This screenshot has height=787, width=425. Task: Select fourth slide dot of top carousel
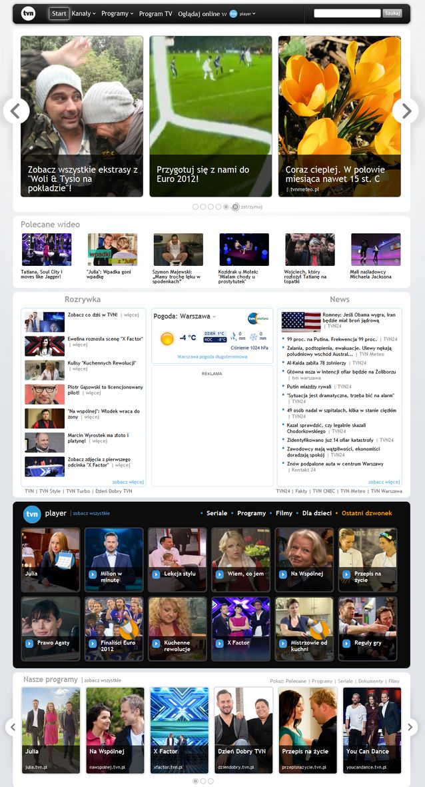click(218, 207)
